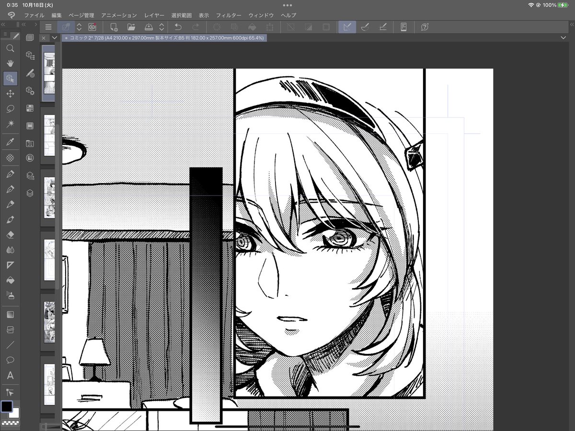Open the 選択範囲 menu
575x431 pixels.
coord(182,15)
